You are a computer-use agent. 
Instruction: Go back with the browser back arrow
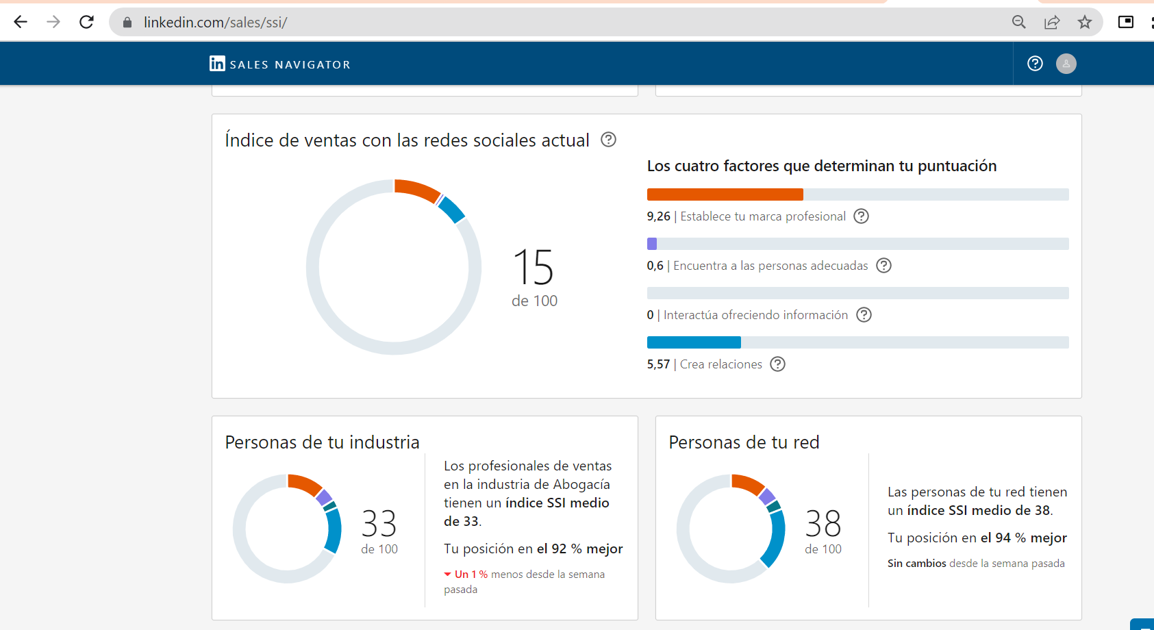[x=21, y=22]
